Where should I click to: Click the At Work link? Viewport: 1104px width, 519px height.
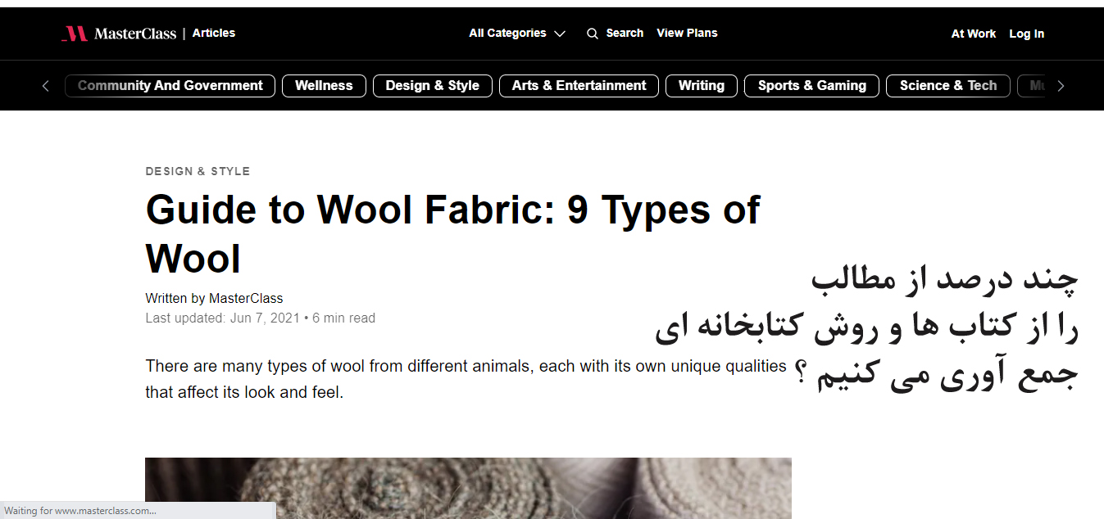click(973, 34)
